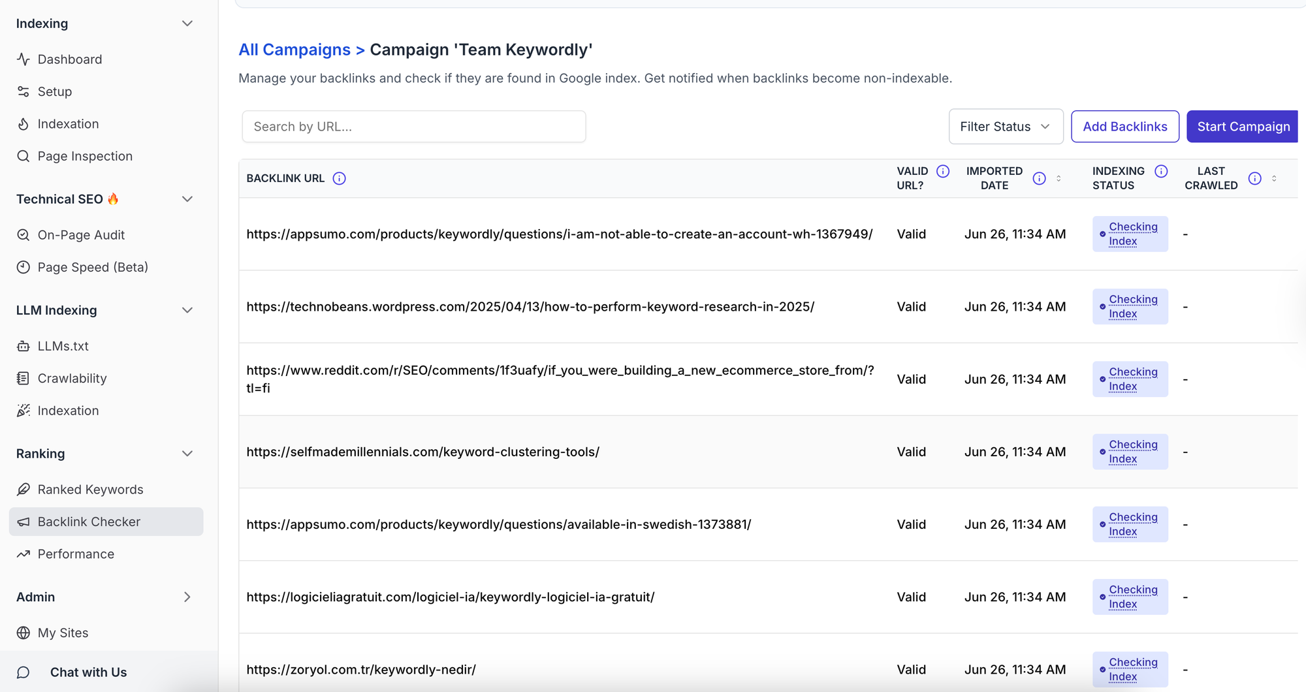Sort by Imported Date using sort arrows

(1059, 178)
